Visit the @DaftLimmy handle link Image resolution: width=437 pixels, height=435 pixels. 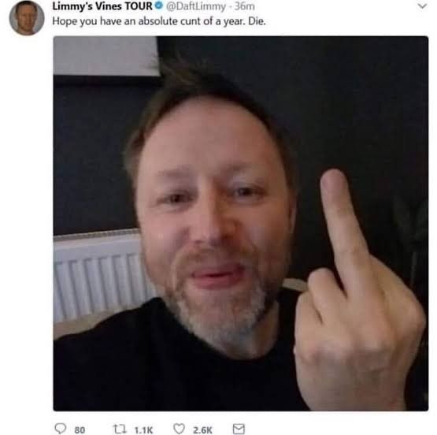point(196,6)
